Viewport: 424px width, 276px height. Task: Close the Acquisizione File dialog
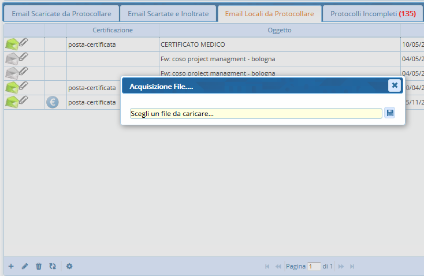point(395,85)
